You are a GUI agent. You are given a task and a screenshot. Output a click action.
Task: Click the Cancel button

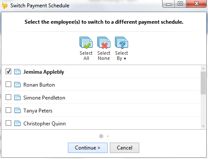(x=125, y=148)
